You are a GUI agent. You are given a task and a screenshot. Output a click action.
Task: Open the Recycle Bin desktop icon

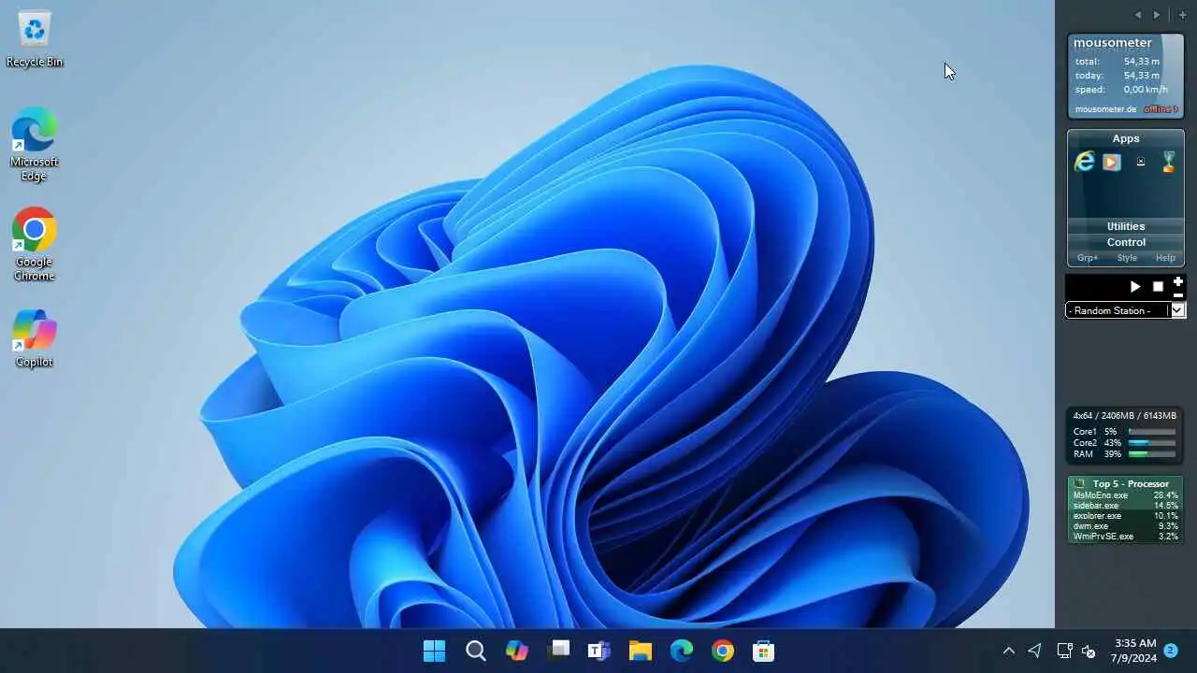(35, 39)
